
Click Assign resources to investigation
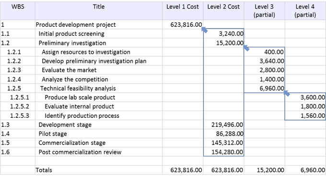[x=99, y=52]
